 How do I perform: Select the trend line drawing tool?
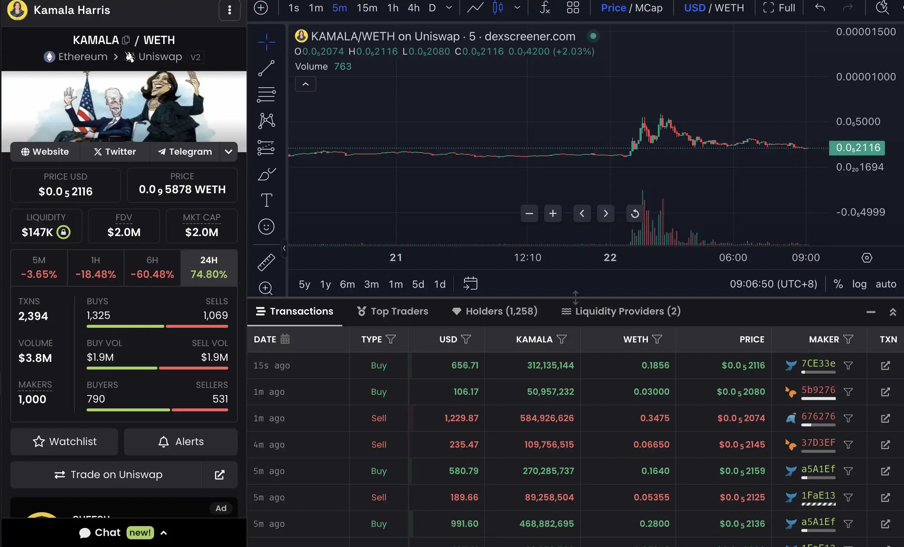coord(266,68)
